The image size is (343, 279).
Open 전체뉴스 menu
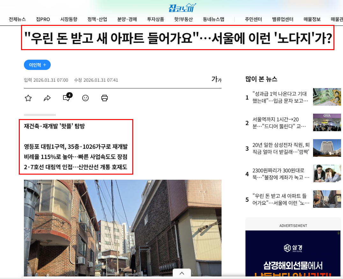(x=17, y=19)
